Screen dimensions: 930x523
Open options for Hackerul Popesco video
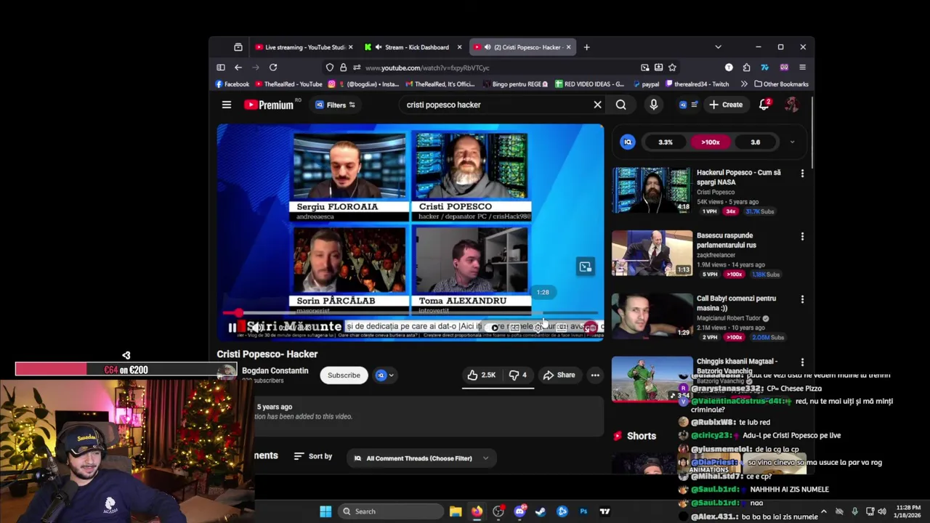[x=802, y=174]
